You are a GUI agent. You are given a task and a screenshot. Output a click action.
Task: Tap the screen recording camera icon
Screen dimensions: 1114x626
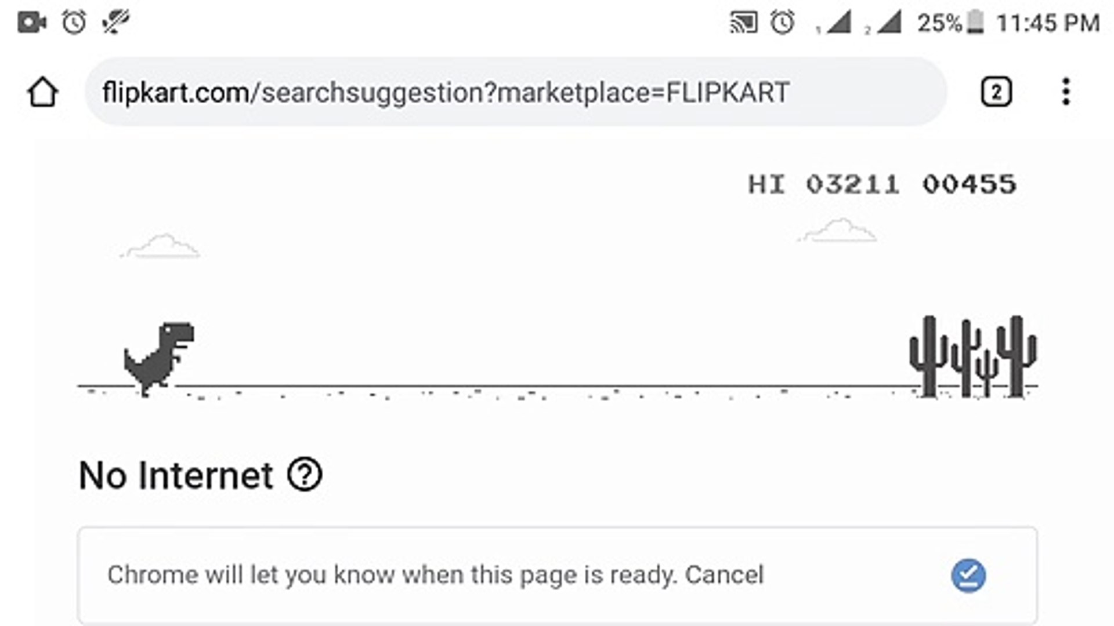tap(32, 23)
